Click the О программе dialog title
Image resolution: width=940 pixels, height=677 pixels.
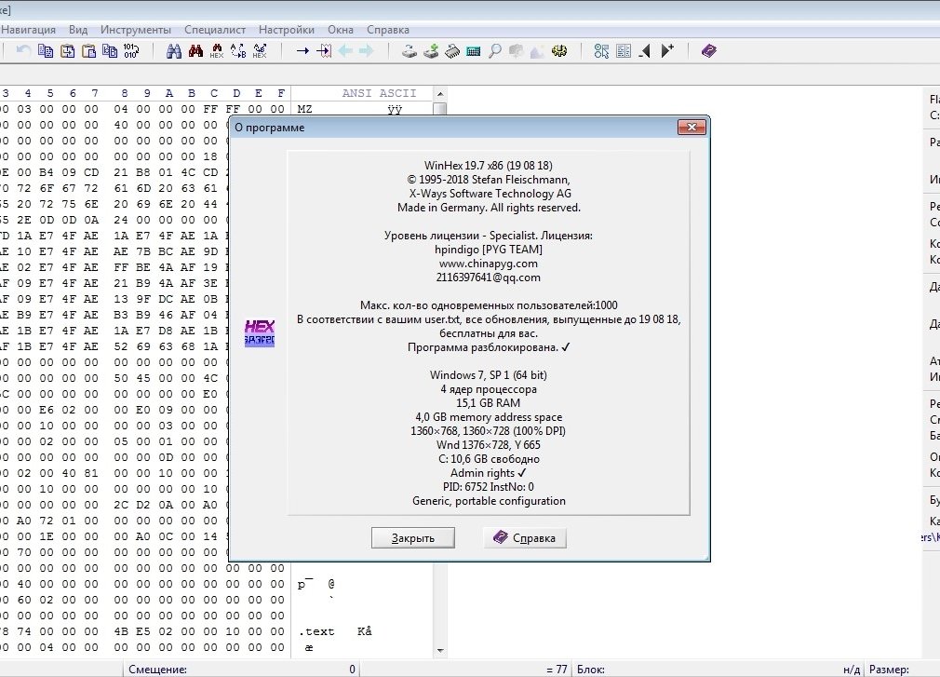pyautogui.click(x=269, y=128)
